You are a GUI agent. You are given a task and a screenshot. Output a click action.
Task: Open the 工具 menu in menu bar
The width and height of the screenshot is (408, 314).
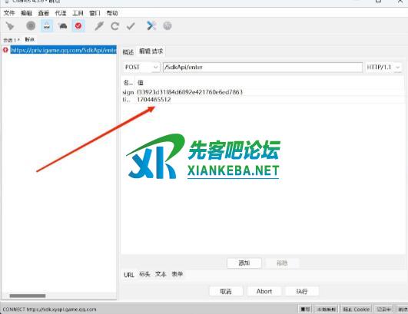78,13
